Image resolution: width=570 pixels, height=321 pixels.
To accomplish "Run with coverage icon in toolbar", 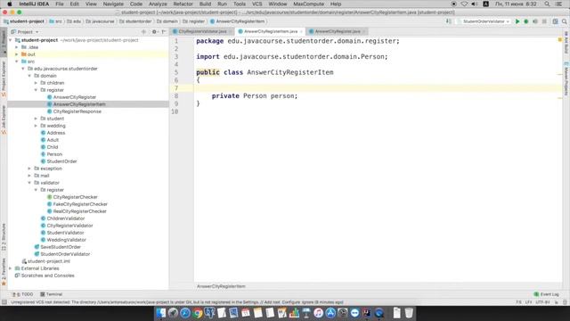I will [x=535, y=21].
